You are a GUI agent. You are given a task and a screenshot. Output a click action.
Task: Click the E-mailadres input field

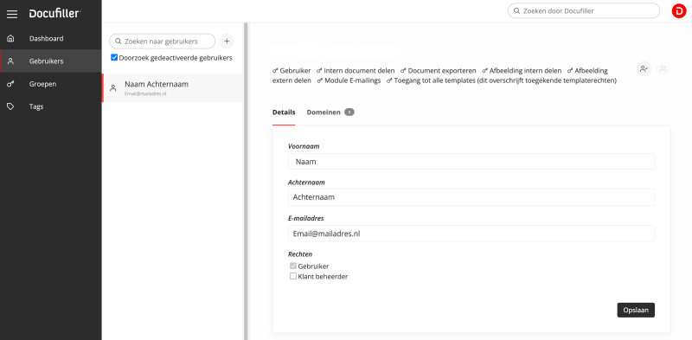[x=471, y=233]
